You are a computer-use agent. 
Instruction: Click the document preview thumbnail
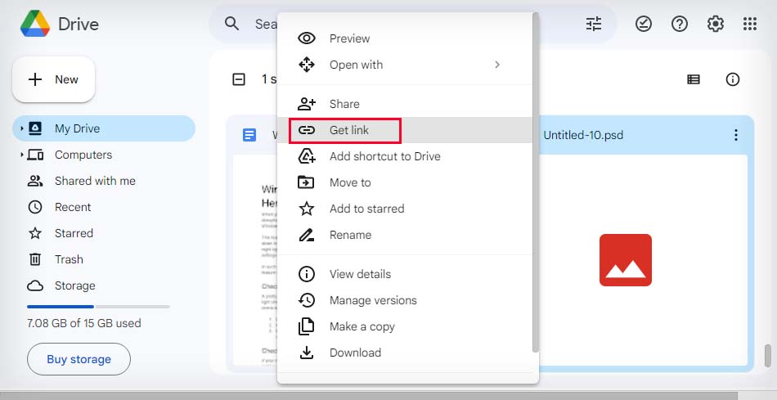click(x=255, y=260)
